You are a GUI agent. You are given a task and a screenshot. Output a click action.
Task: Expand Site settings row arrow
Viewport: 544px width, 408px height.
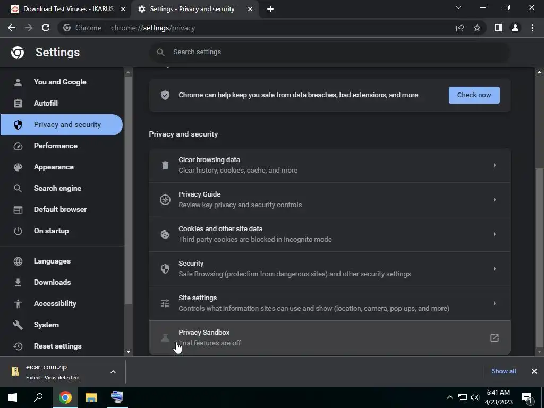click(495, 303)
